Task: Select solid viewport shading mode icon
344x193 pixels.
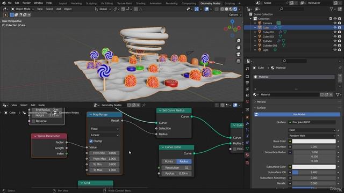Action: coord(226,9)
